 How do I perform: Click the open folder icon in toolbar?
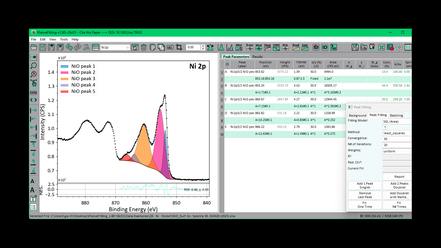[x=34, y=47]
